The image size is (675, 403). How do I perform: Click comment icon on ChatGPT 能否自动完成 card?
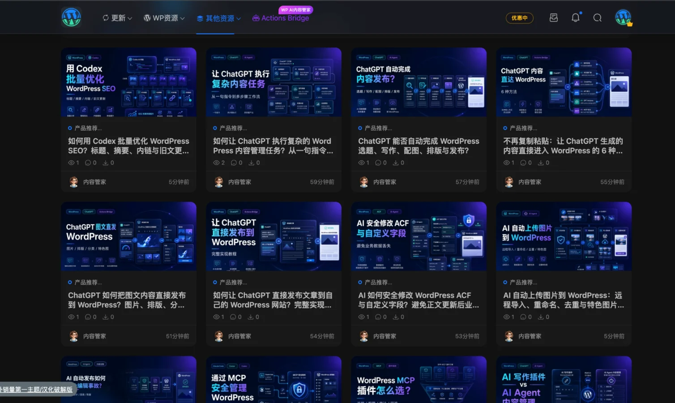378,163
